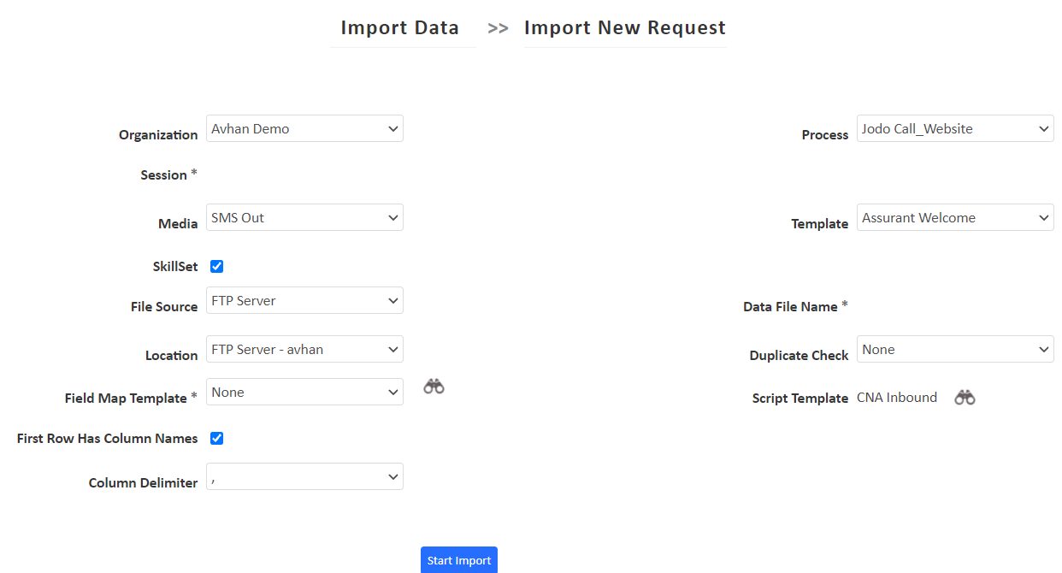1062x573 pixels.
Task: Click the CNA Inbound script template link
Action: coord(896,397)
